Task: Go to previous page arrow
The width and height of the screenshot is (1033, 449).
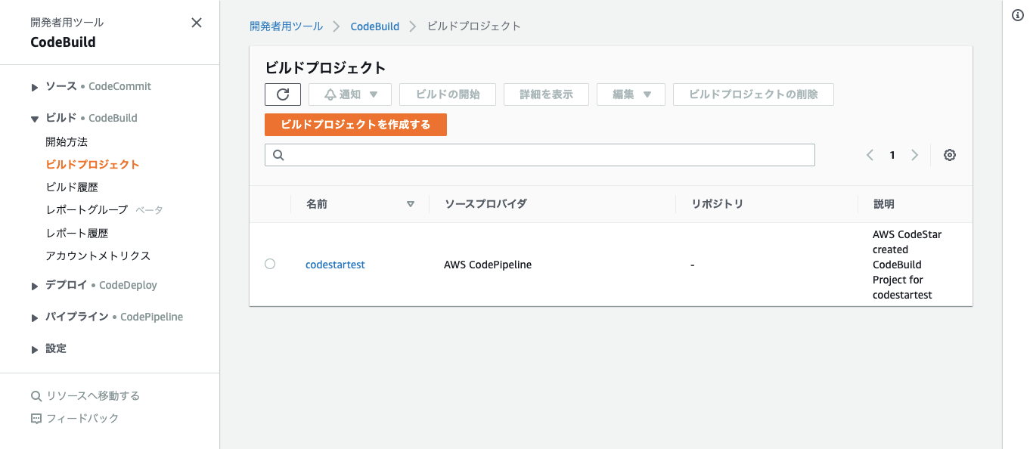Action: coord(870,155)
